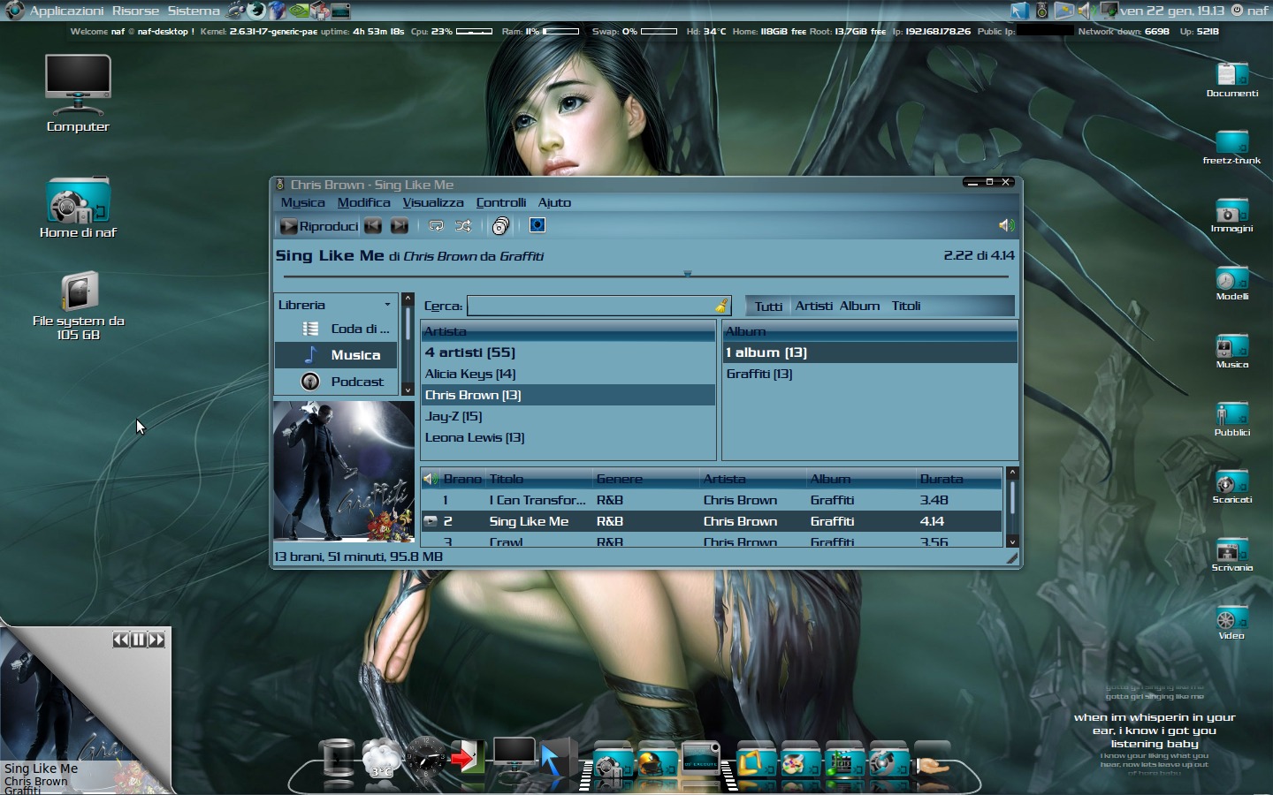Click previous button on desktop cover widget
The image size is (1273, 795).
121,640
